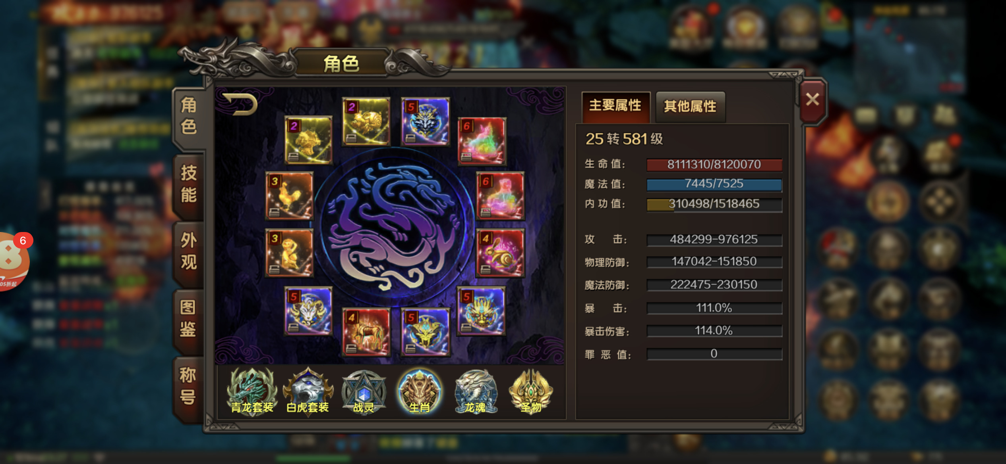Image resolution: width=1006 pixels, height=464 pixels.
Task: Go back with the curved arrow
Action: (x=240, y=104)
